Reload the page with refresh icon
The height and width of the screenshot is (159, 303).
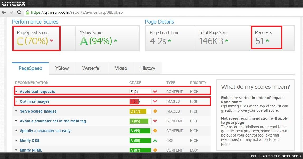19,12
